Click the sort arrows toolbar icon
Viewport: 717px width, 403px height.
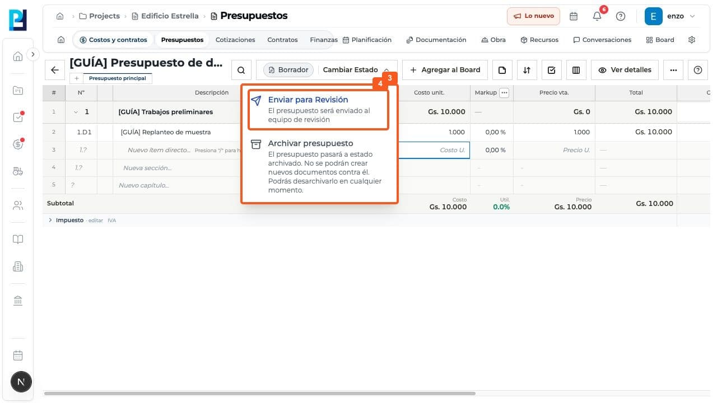coord(527,70)
